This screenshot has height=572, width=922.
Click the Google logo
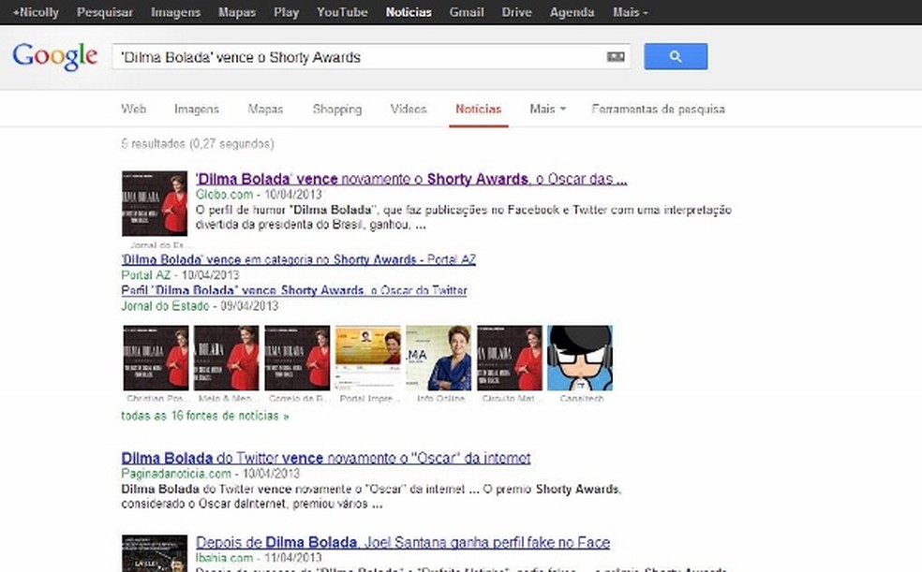(54, 57)
